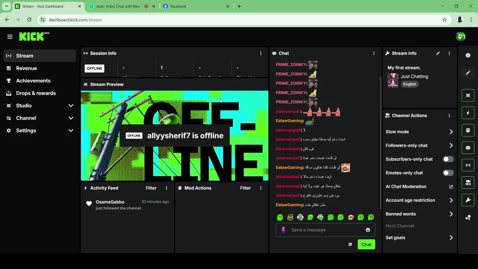The height and width of the screenshot is (269, 478).
Task: Toggle stream info wrench widget icon
Action: point(468,200)
